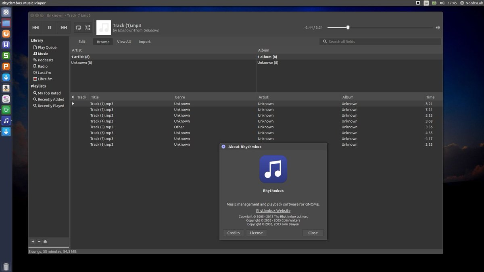Open the Rhythmbox Website link
This screenshot has height=272, width=484.
(273, 211)
